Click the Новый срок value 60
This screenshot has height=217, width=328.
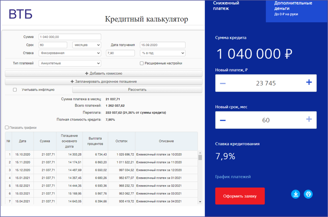(x=266, y=120)
